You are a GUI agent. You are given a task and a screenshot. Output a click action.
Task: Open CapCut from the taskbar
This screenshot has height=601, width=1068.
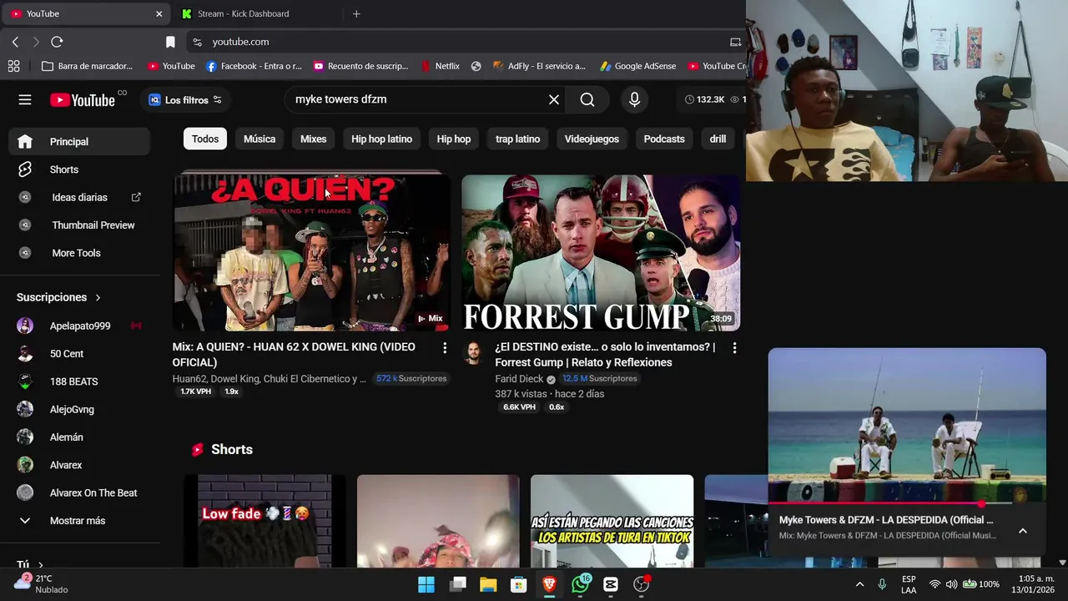click(611, 584)
